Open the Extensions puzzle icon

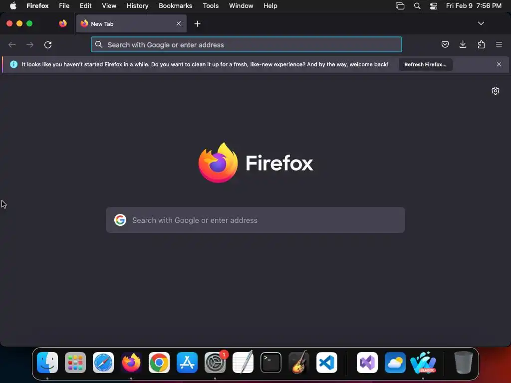(481, 44)
